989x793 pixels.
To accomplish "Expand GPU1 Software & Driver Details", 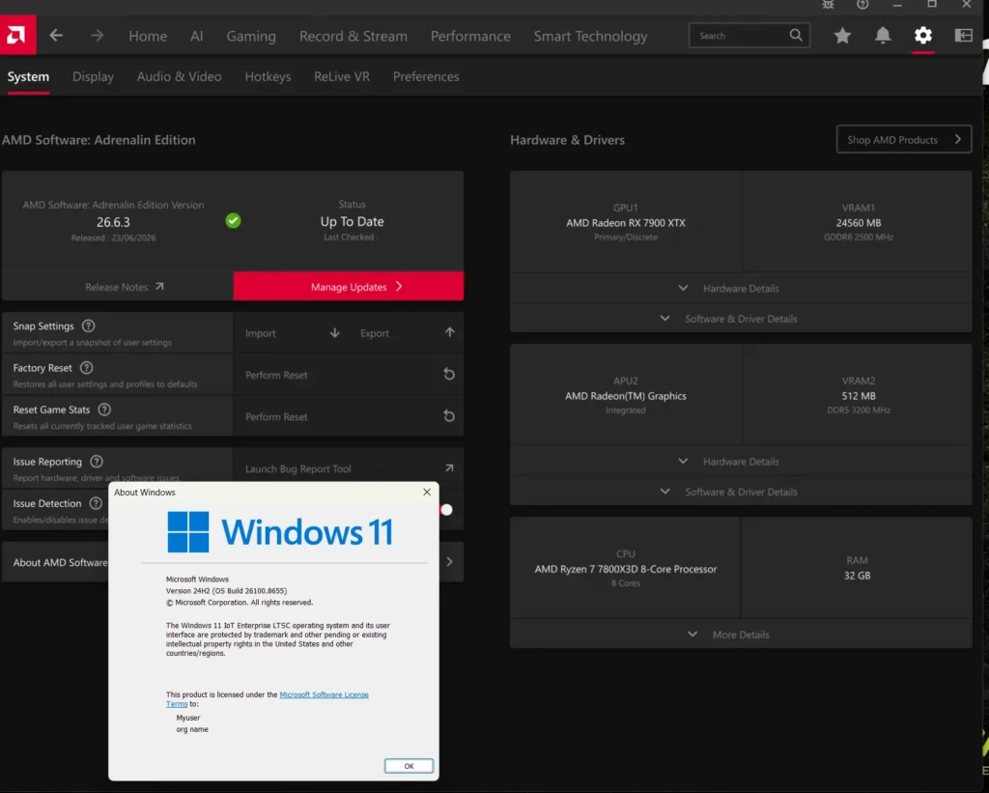I will [741, 319].
